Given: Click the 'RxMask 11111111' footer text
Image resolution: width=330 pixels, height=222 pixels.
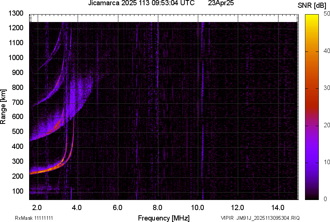Looking at the screenshot, I should click(34, 218).
